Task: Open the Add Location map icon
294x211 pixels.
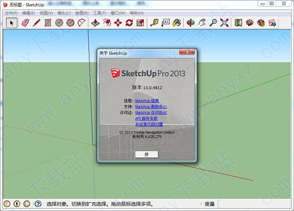Action: click(x=238, y=23)
